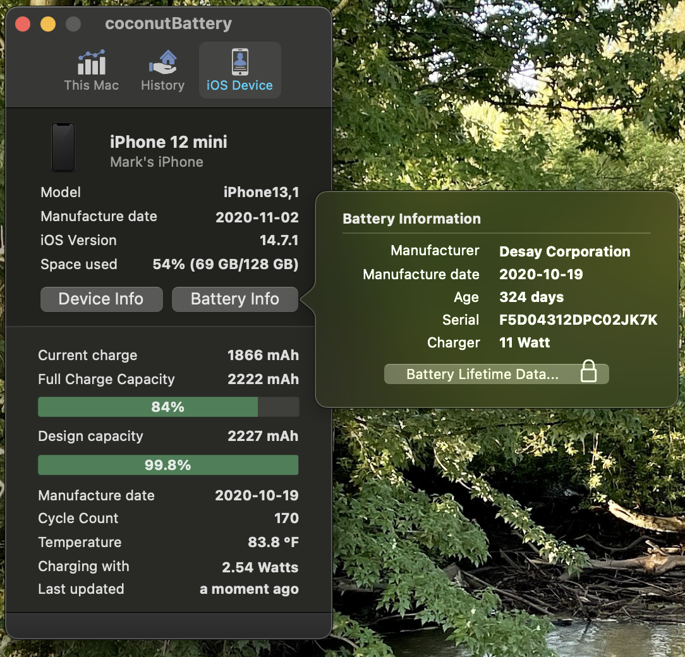The height and width of the screenshot is (657, 685).
Task: Click the coconutBattery window title
Action: tap(169, 23)
